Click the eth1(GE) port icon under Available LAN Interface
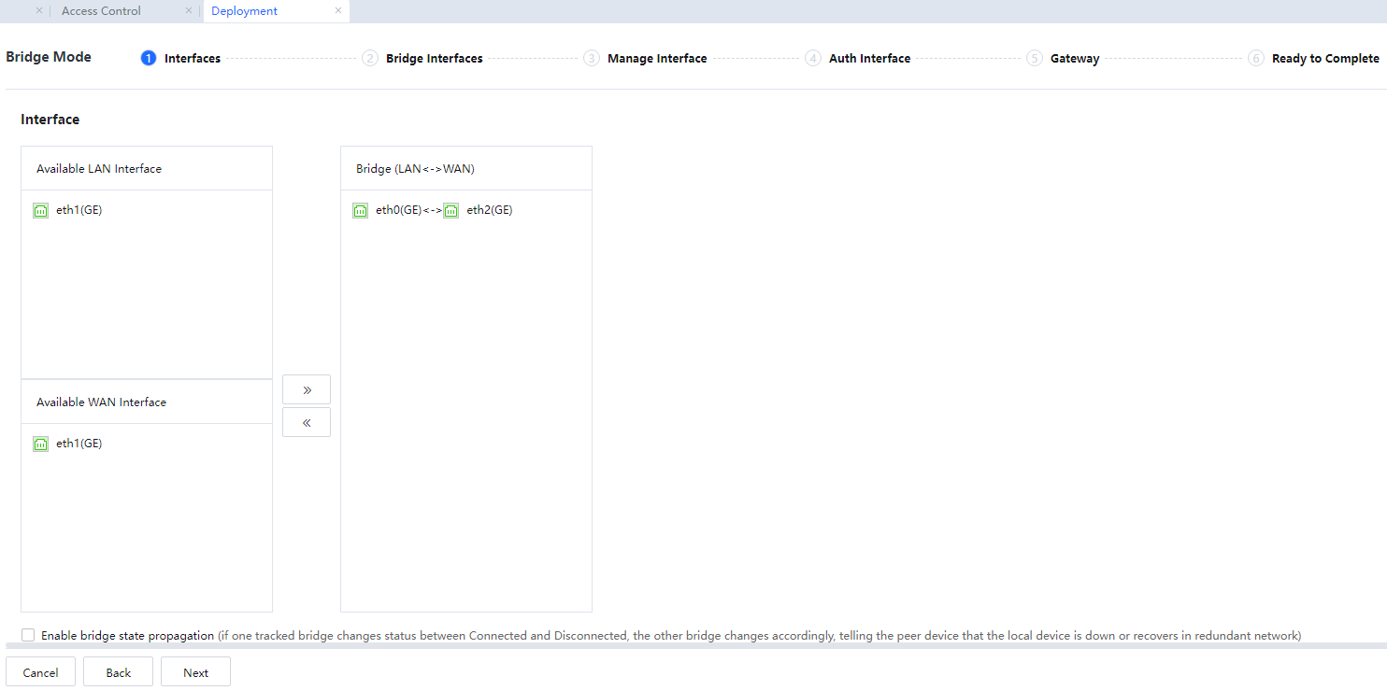 pyautogui.click(x=40, y=210)
